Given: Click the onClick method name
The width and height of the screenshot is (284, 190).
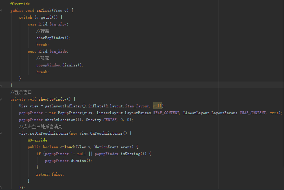Looking at the screenshot, I should coord(44,10).
